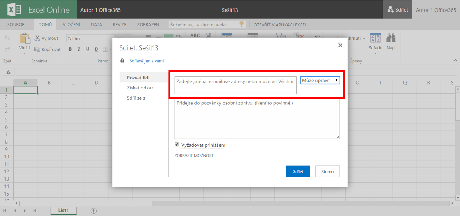
Task: Select Pozvat lidi in share dialog
Action: pos(144,78)
